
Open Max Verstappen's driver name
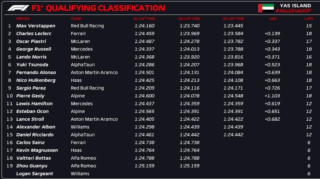coord(36,26)
